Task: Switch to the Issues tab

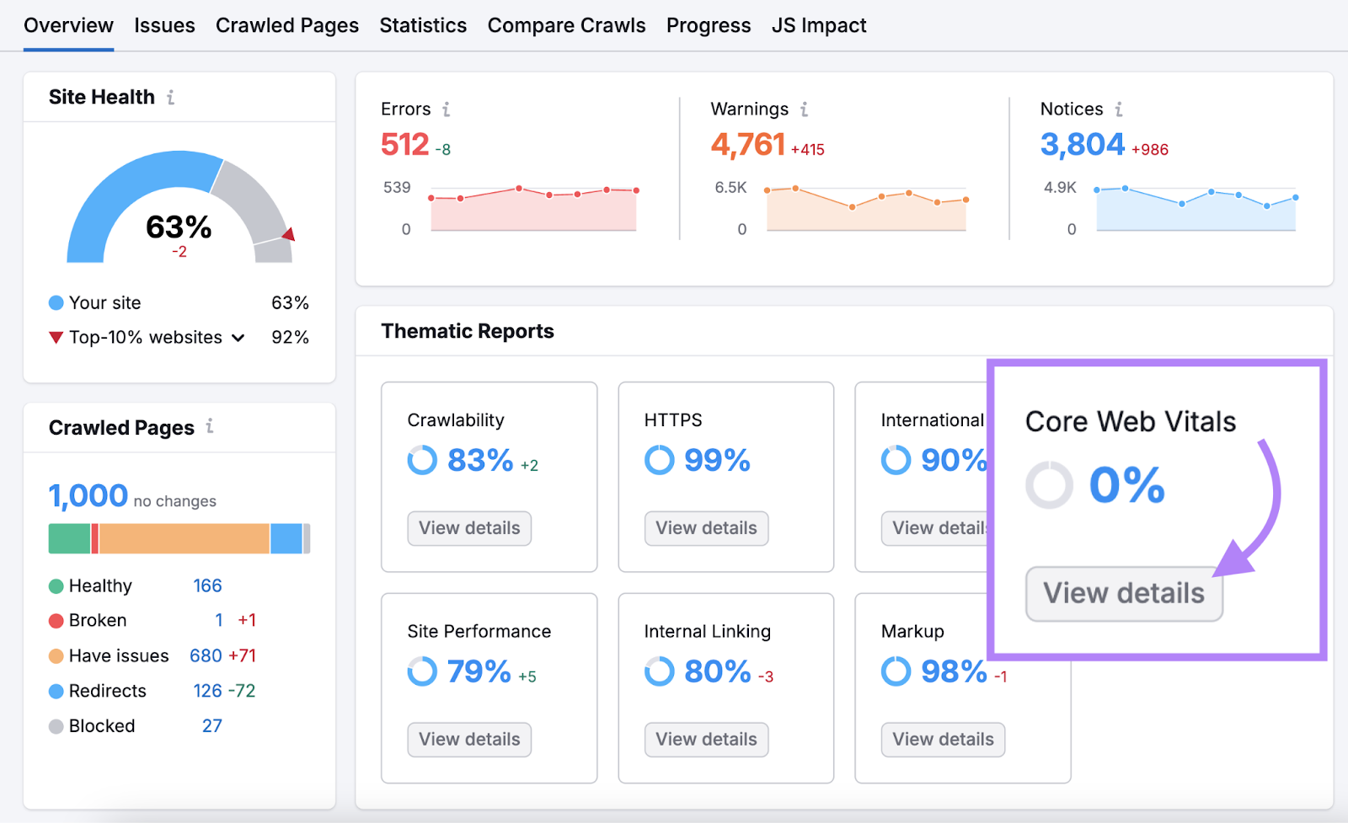Action: (164, 25)
